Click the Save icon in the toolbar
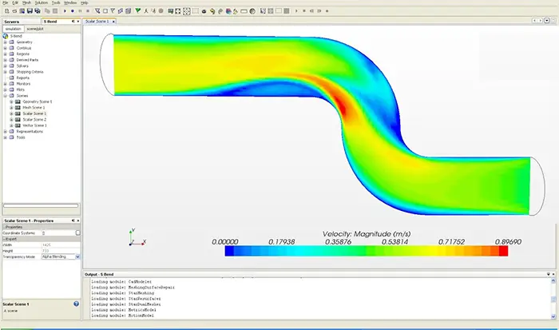Image resolution: width=559 pixels, height=330 pixels. (x=28, y=11)
